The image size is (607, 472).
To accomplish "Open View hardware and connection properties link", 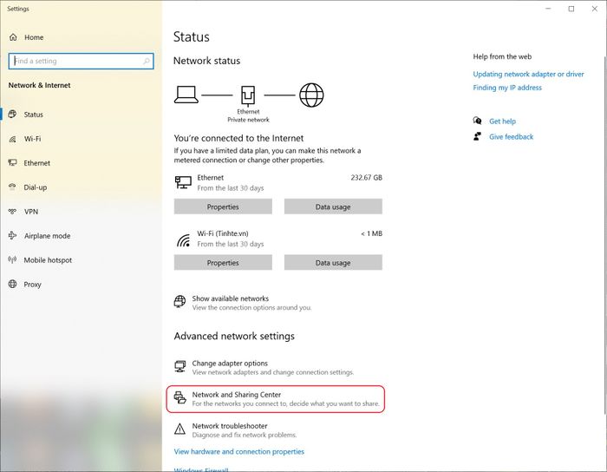I will (238, 451).
